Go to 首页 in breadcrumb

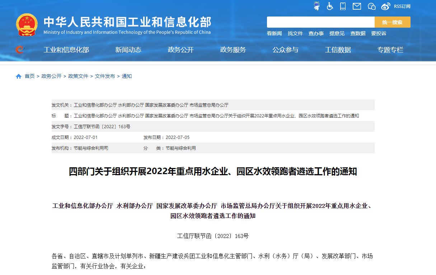pos(29,76)
